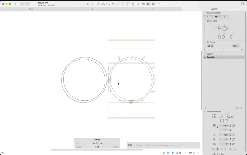Switch to the n tab
The image size is (247, 155).
point(152,9)
